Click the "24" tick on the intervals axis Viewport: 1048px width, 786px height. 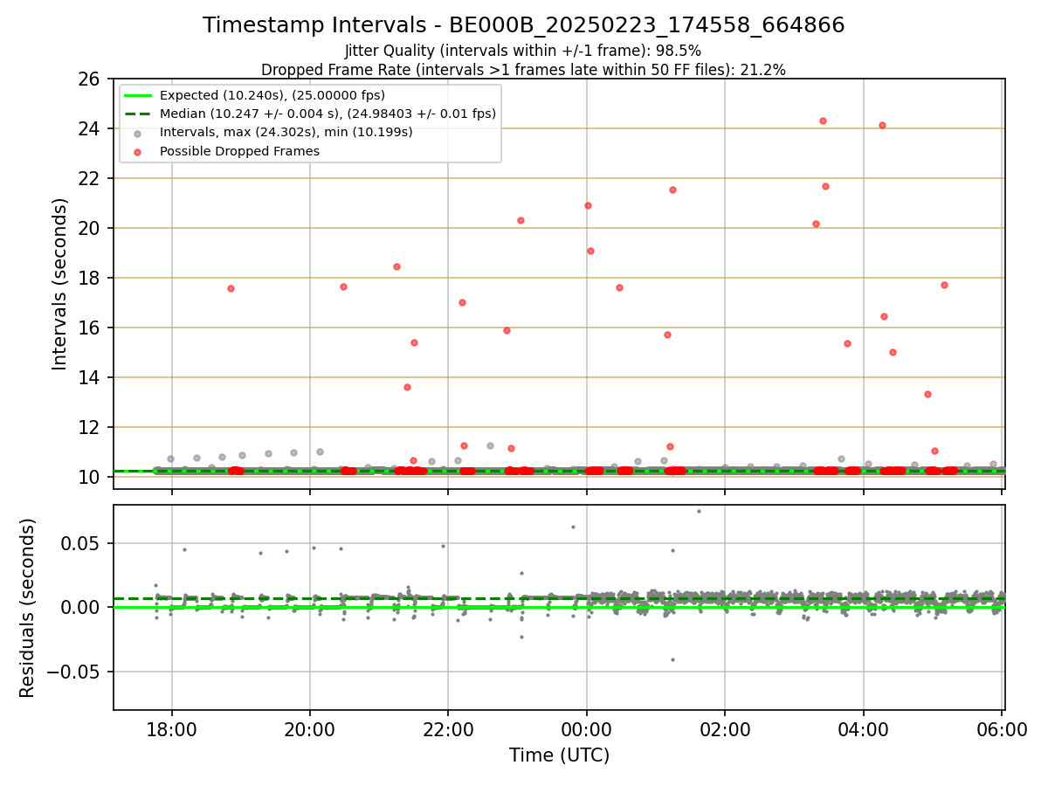91,129
